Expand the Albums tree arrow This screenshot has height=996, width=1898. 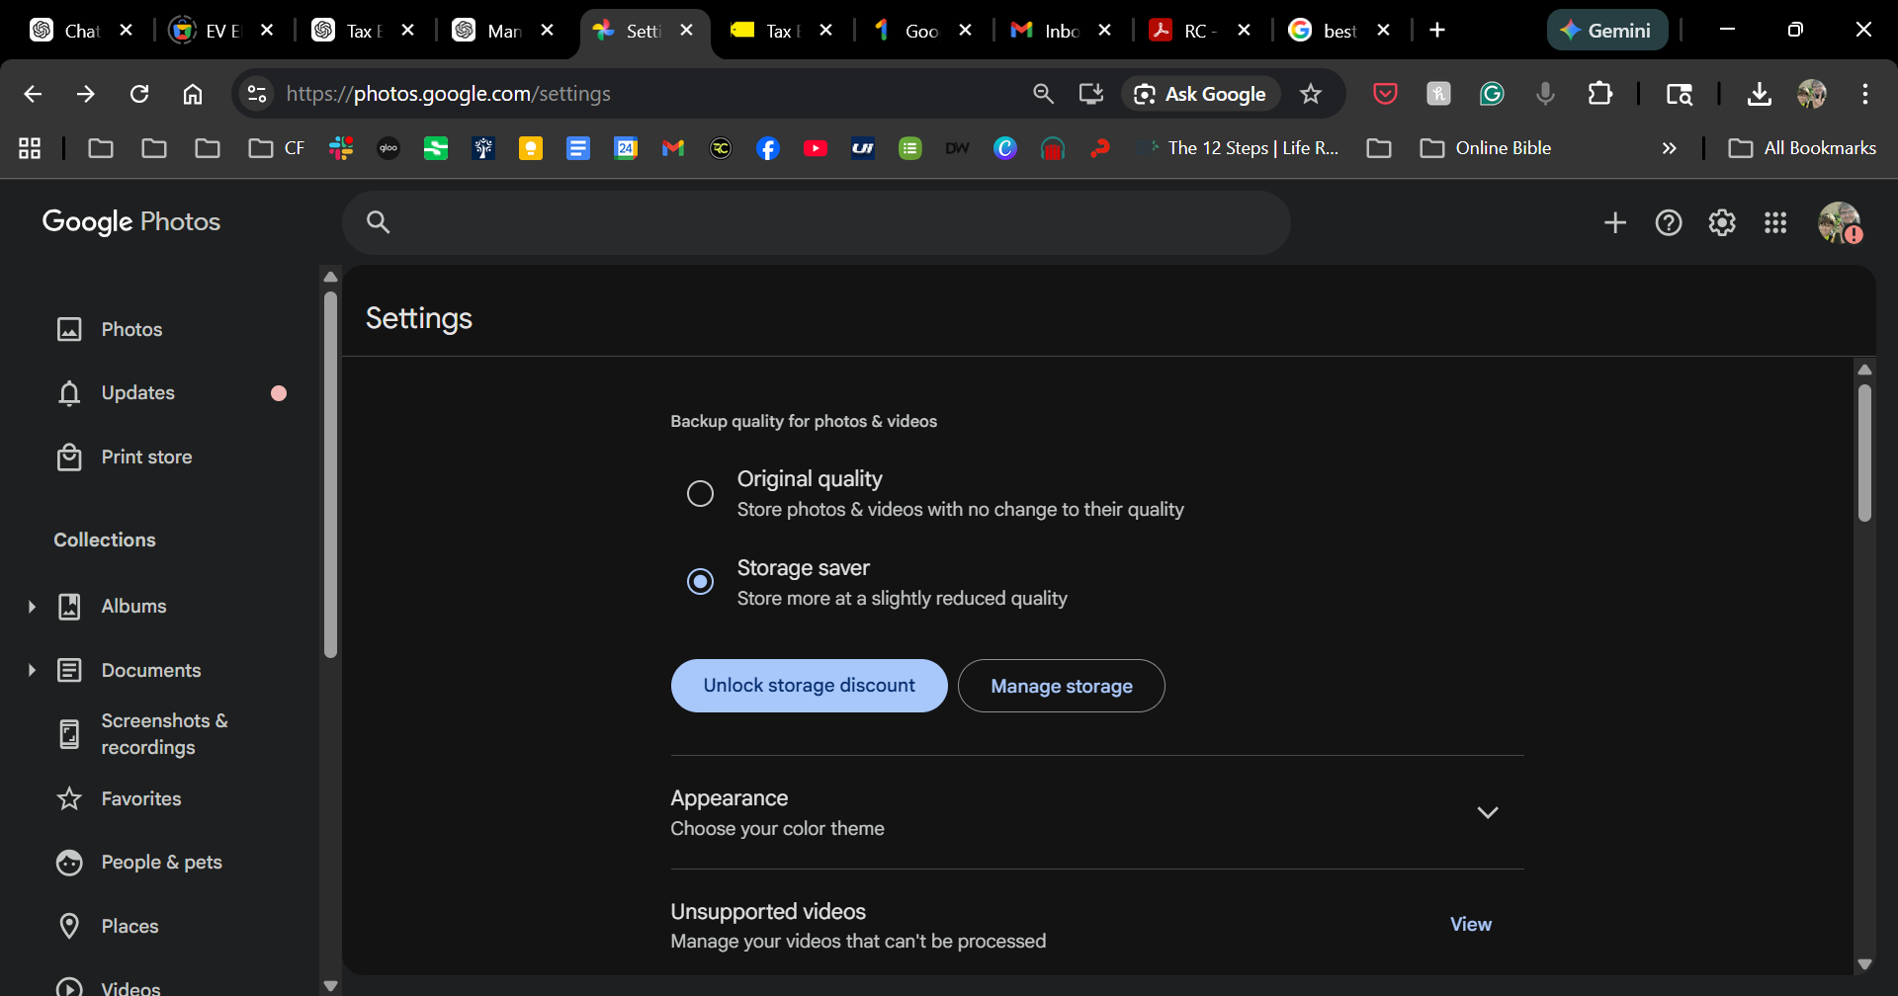32,607
